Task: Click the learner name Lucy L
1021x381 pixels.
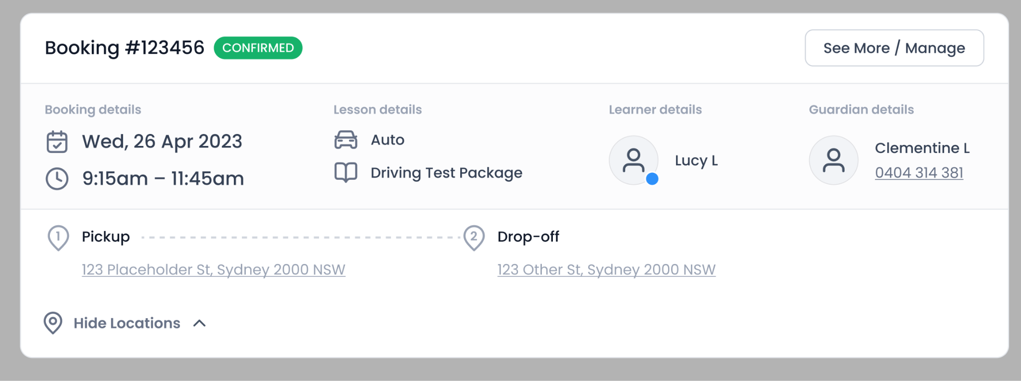Action: pyautogui.click(x=696, y=160)
